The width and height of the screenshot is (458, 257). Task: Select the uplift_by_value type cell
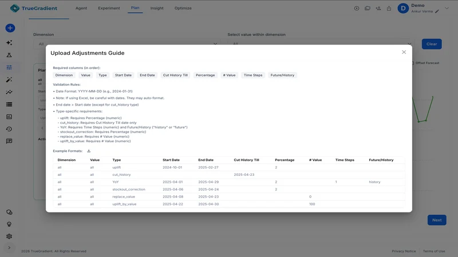[124, 204]
